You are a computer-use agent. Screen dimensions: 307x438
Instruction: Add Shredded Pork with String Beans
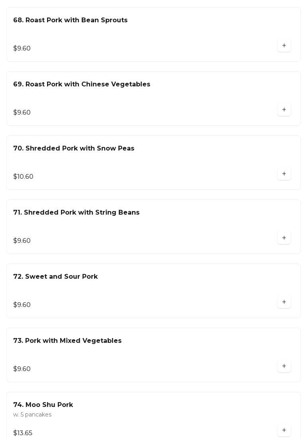[284, 238]
